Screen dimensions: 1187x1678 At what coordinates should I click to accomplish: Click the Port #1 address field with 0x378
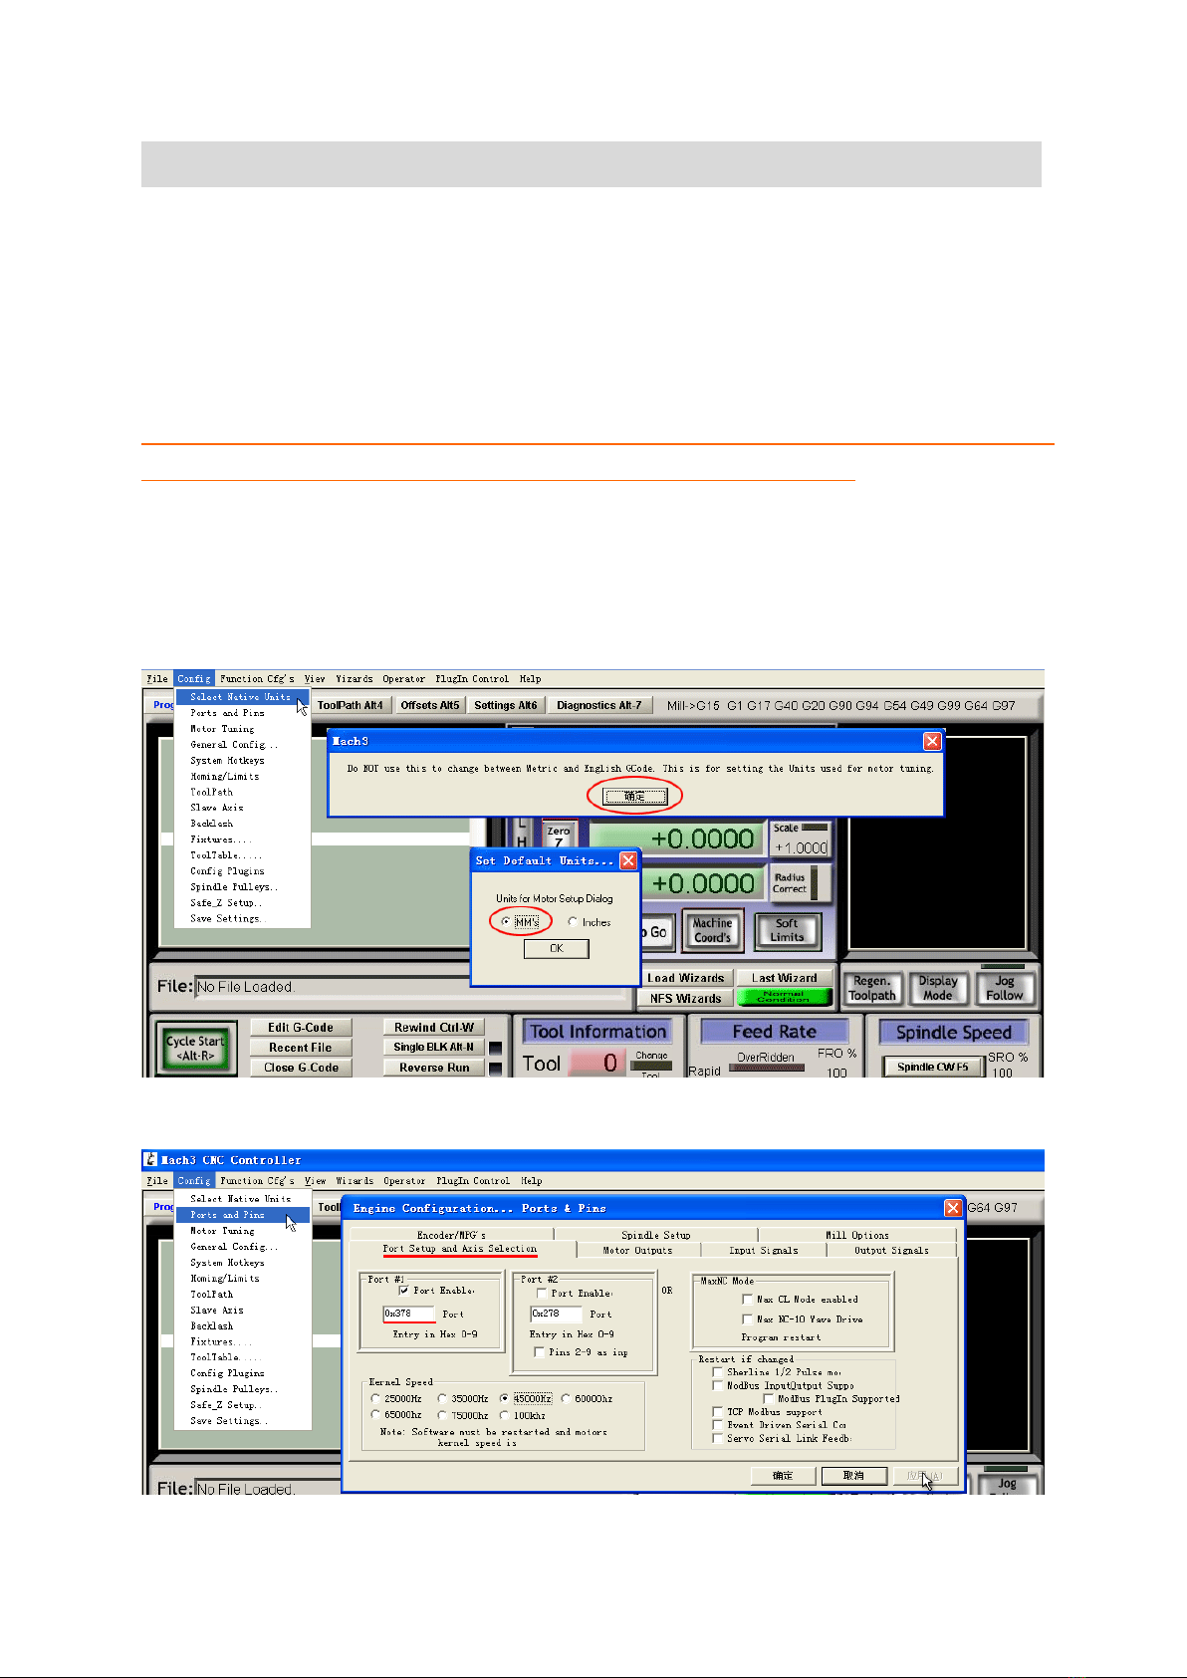pos(408,1314)
